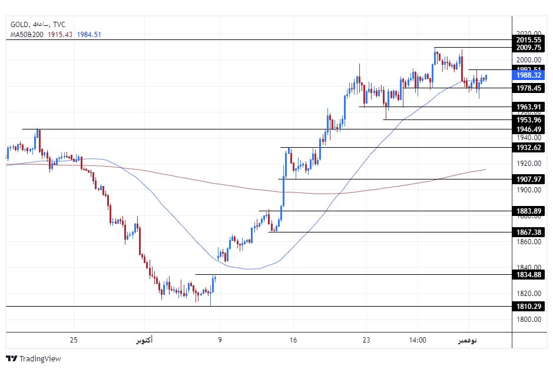The width and height of the screenshot is (553, 369).
Task: Click the 23 date label on time axis
Action: (366, 340)
